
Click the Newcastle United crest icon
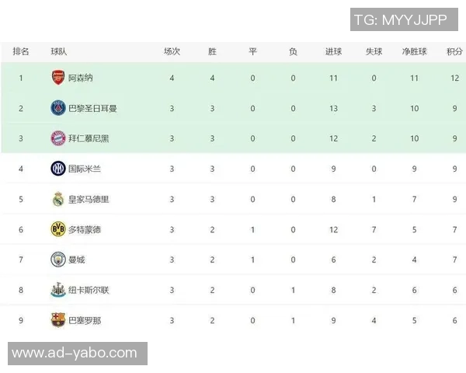(57, 290)
